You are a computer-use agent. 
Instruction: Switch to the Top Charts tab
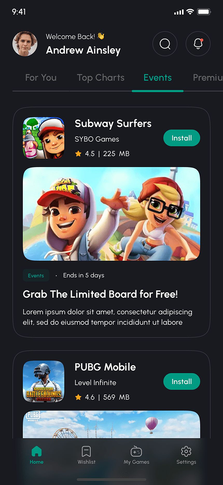click(101, 78)
